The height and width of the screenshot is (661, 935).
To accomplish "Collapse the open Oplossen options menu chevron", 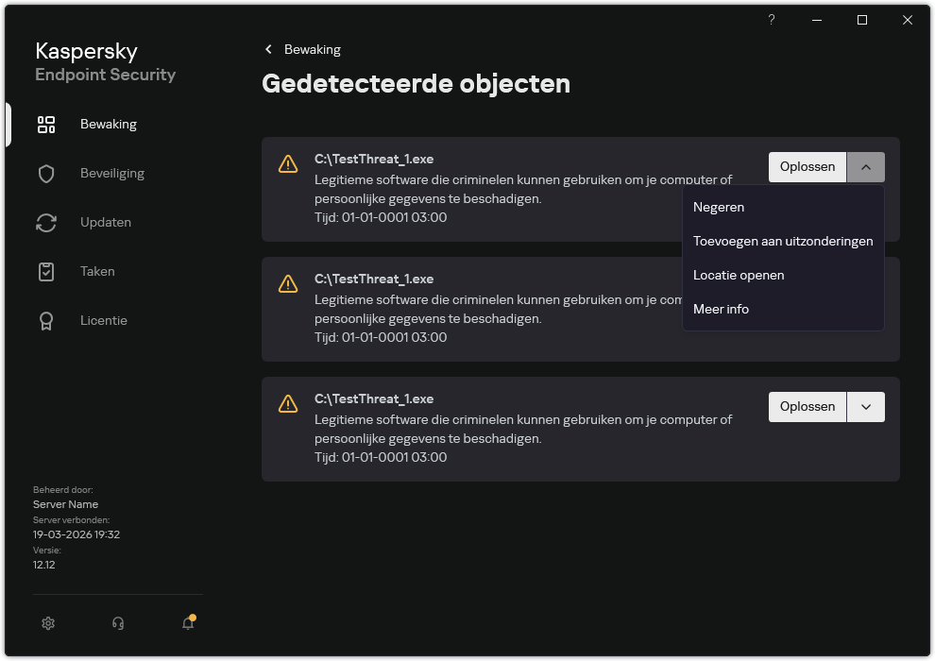I will [866, 166].
